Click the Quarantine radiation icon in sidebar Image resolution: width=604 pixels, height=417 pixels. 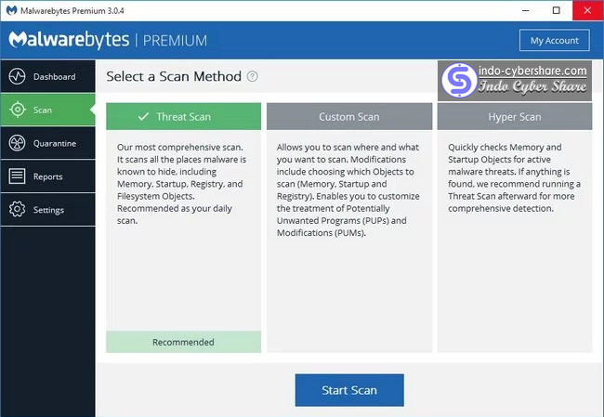[18, 143]
